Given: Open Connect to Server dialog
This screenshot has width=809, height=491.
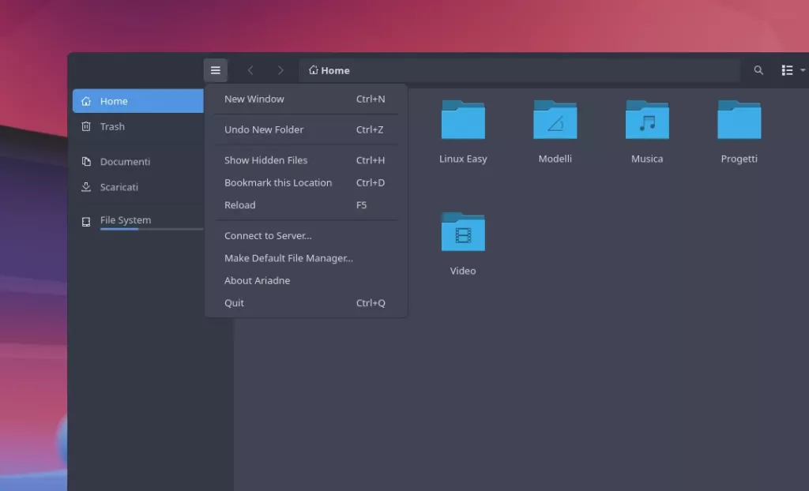Looking at the screenshot, I should pos(306,236).
